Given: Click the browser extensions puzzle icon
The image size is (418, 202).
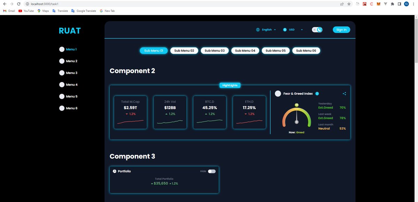Looking at the screenshot, I should (x=392, y=4).
